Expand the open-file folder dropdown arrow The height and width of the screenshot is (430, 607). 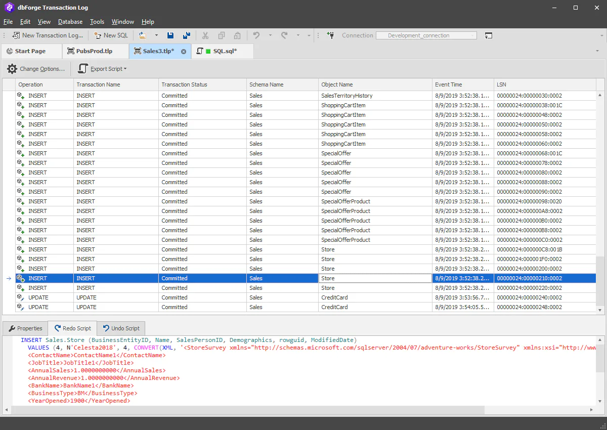[156, 35]
